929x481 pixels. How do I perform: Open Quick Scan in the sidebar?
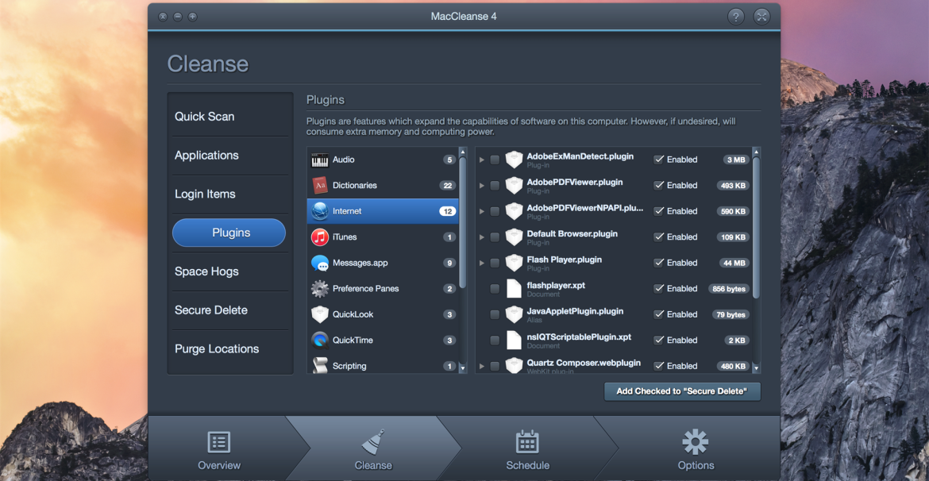pyautogui.click(x=230, y=117)
